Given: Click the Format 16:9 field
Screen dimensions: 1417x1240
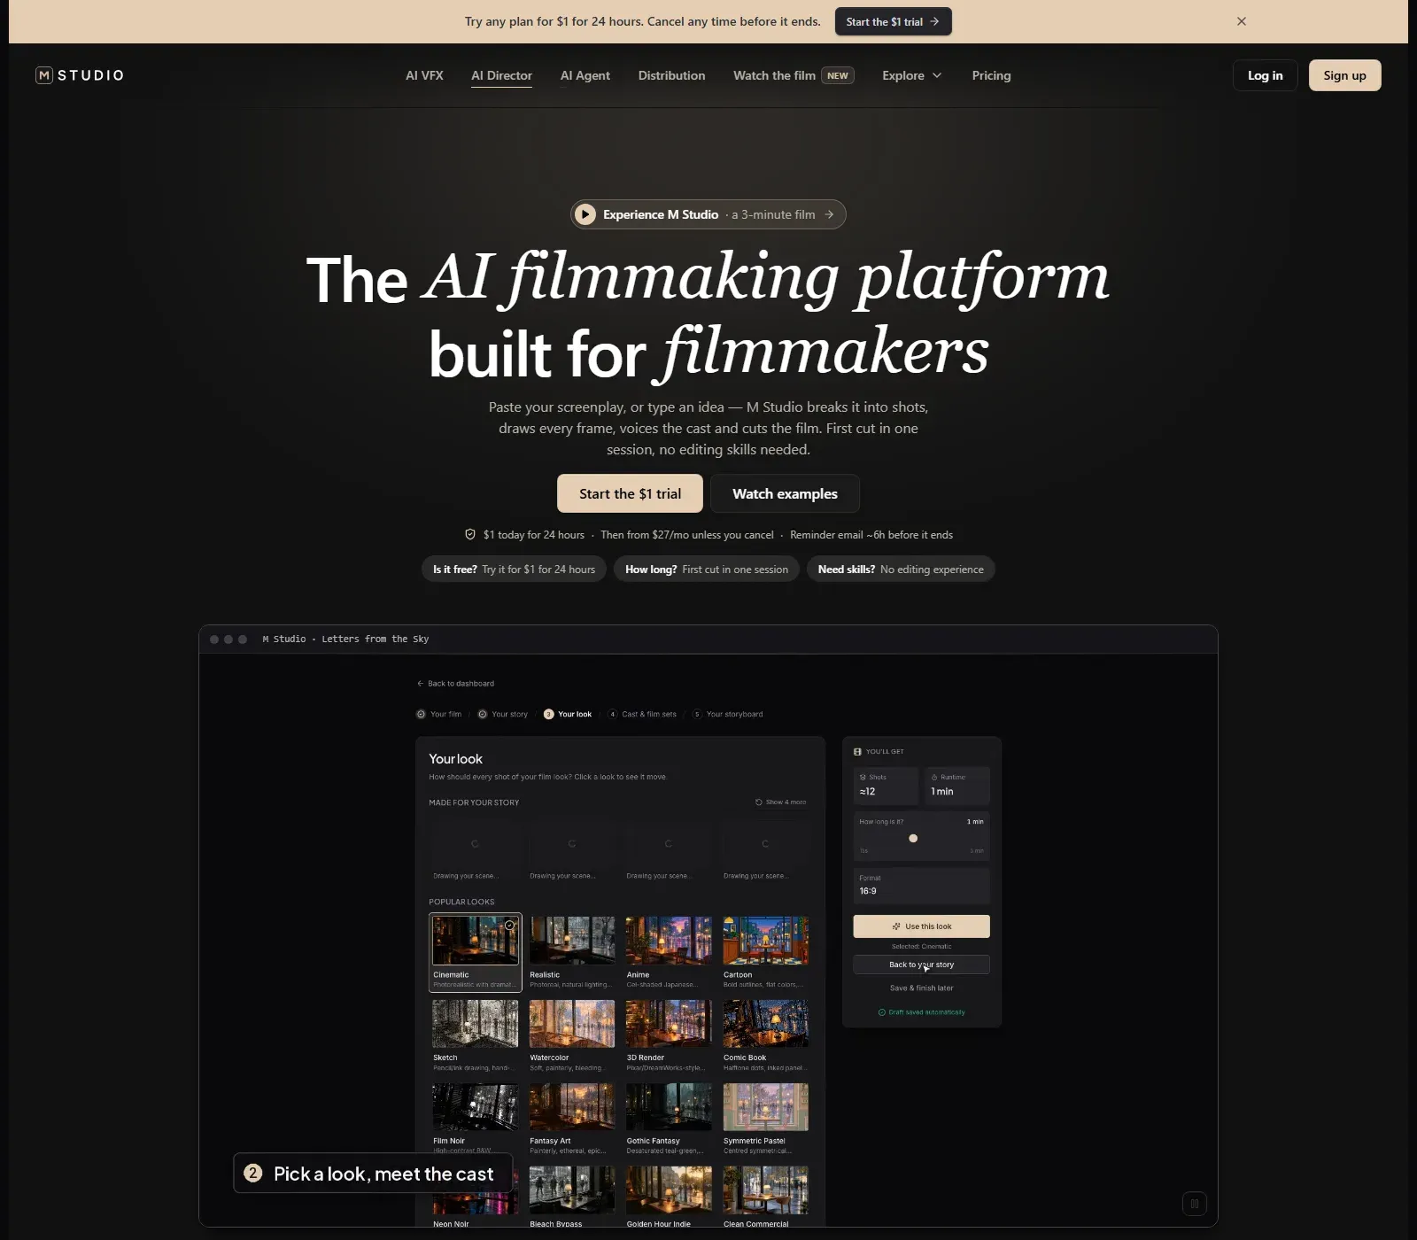Looking at the screenshot, I should 921,886.
